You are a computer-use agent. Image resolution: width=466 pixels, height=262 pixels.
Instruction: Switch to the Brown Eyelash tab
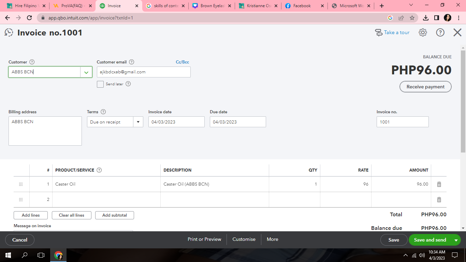(212, 6)
